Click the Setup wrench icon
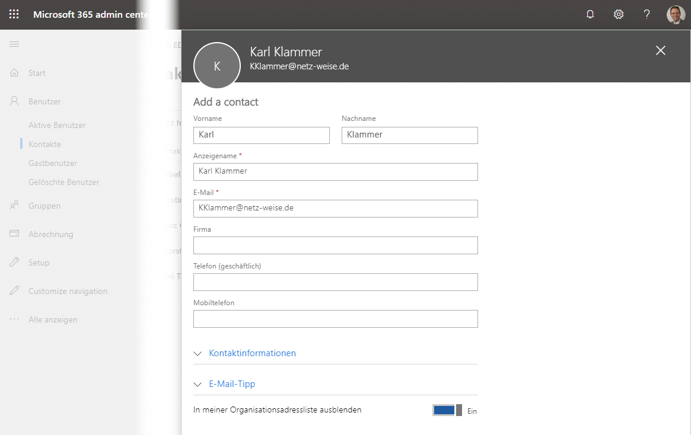The height and width of the screenshot is (435, 691). tap(15, 263)
